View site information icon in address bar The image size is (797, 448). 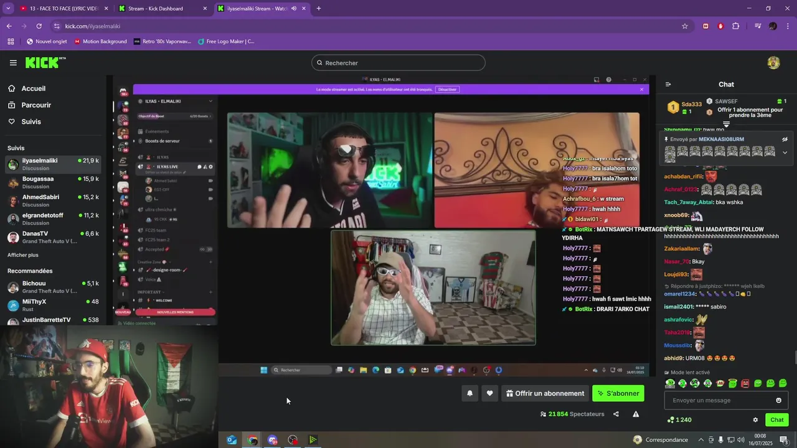pyautogui.click(x=57, y=26)
